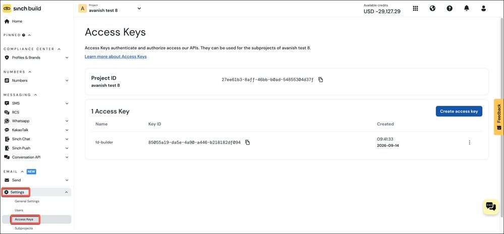
Task: Collapse the Compliance Center section
Action: point(59,49)
